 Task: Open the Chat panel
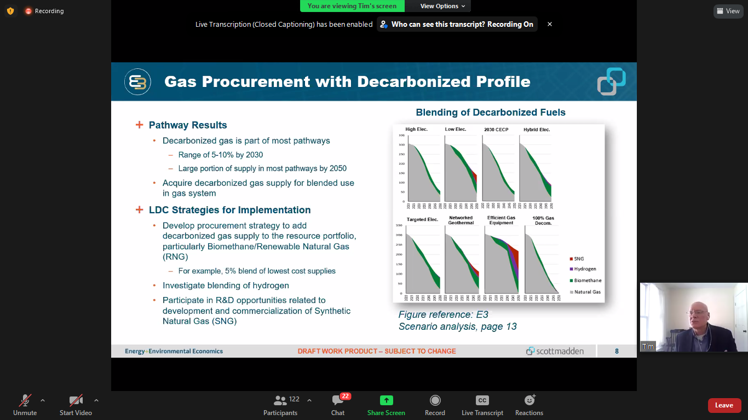pos(338,400)
